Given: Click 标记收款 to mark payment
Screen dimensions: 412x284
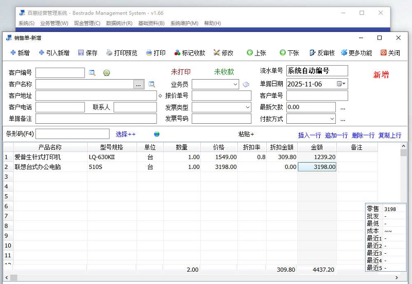Looking at the screenshot, I should point(190,53).
